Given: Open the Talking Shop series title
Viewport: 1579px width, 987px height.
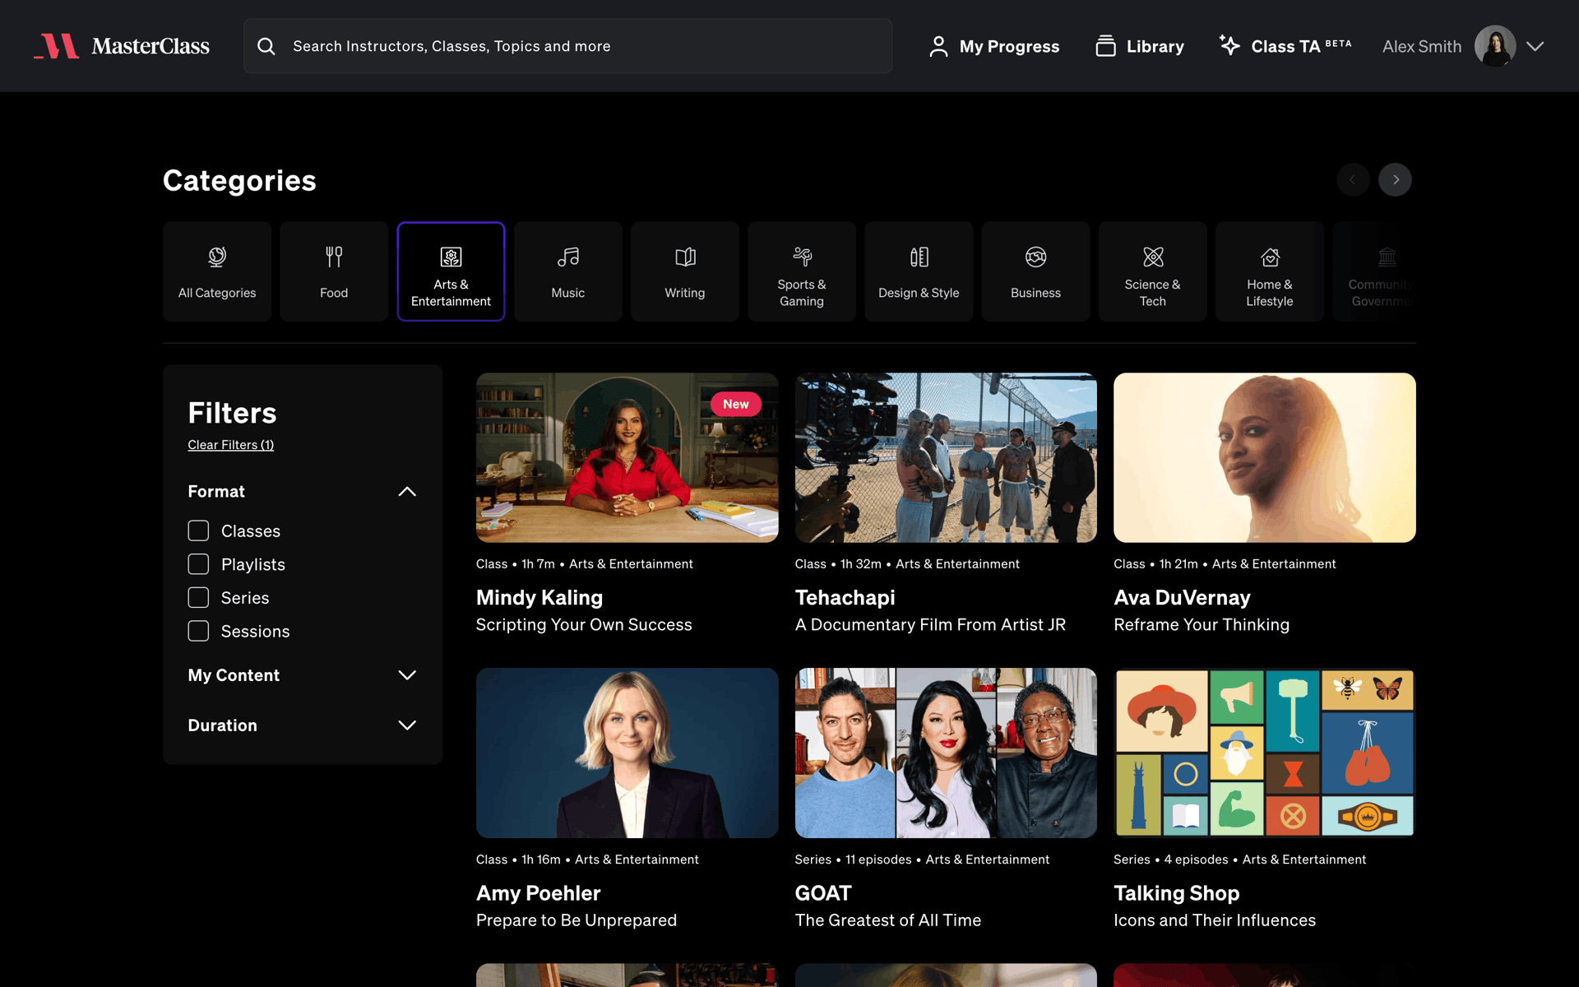Looking at the screenshot, I should (1176, 893).
